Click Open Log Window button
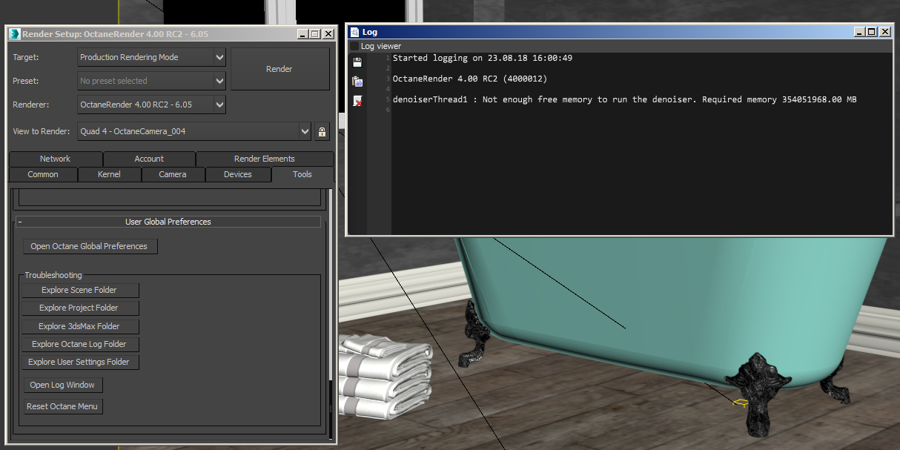This screenshot has height=450, width=900. click(x=62, y=385)
